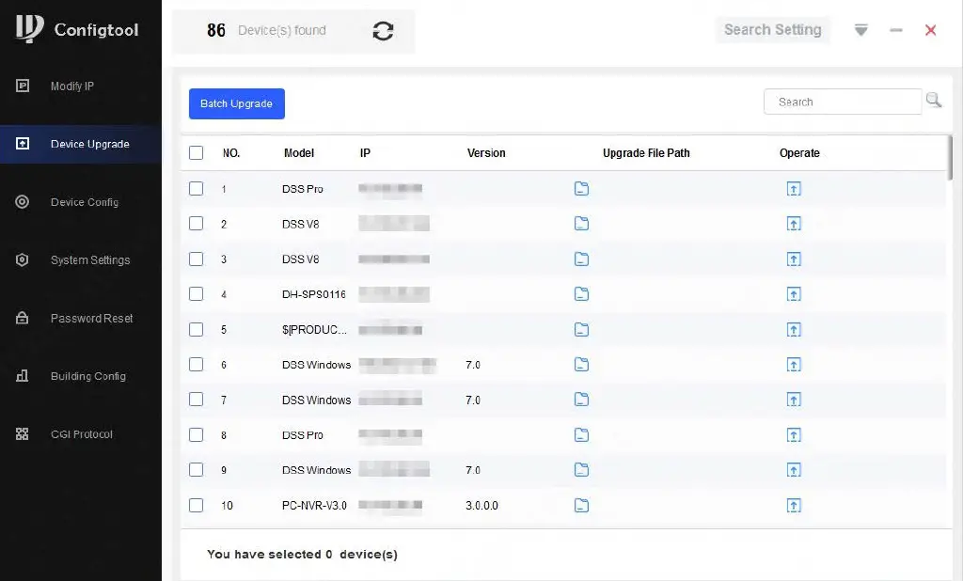Click the upgrade icon in row 5
This screenshot has width=963, height=581.
click(794, 330)
